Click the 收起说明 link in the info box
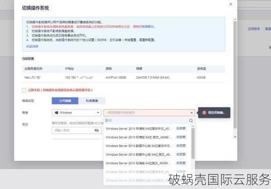 32,46
